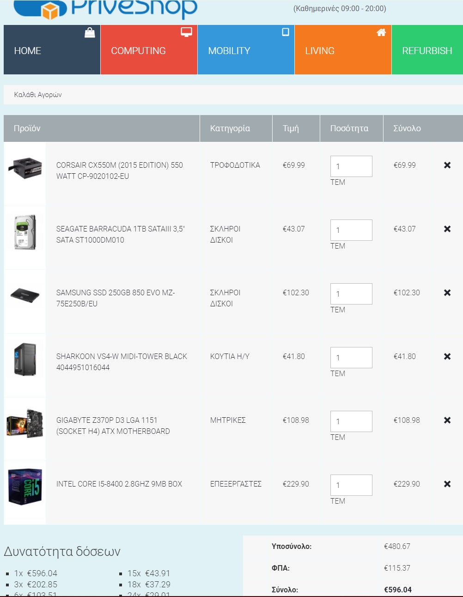Edit quantity field for Seagate Barracuda
The width and height of the screenshot is (463, 597).
(351, 230)
